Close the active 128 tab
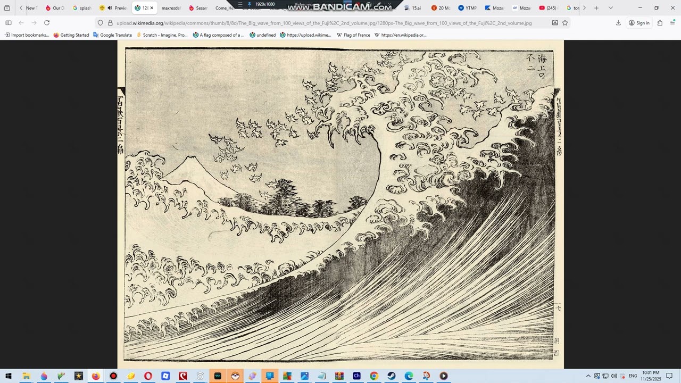This screenshot has height=383, width=681. [152, 8]
